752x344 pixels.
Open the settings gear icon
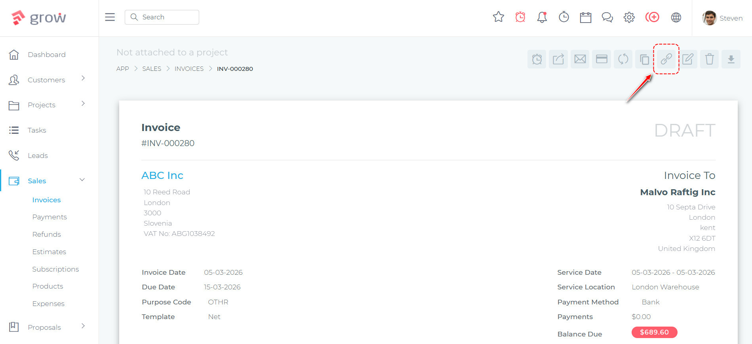pyautogui.click(x=629, y=17)
